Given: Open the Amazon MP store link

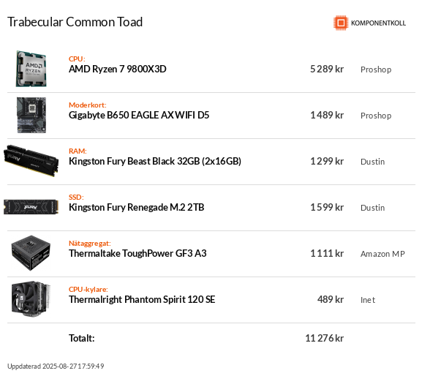Looking at the screenshot, I should 383,254.
